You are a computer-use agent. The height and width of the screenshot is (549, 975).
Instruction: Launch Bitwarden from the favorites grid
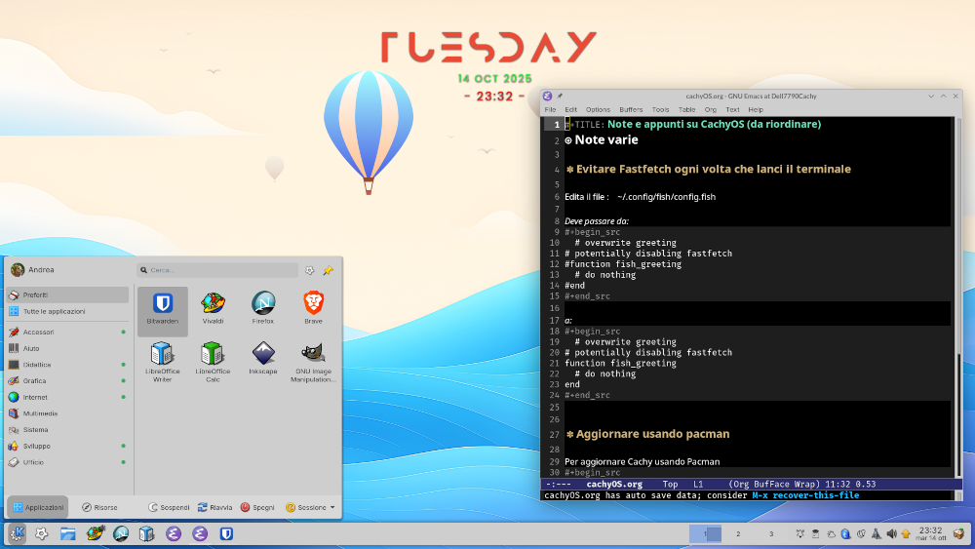(162, 308)
